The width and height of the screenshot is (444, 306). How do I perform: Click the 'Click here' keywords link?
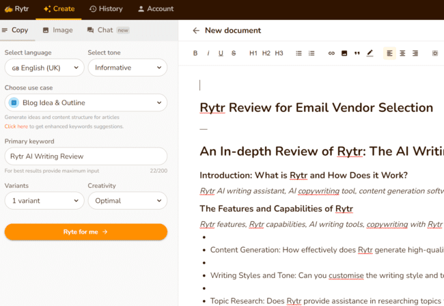(x=16, y=126)
